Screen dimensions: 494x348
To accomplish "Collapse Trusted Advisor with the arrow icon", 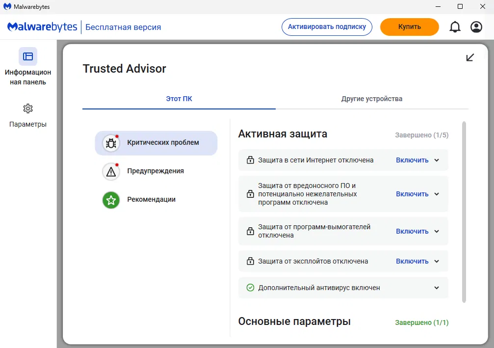I will coord(470,57).
